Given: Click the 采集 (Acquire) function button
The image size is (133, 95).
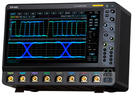Looking at the screenshot, I should (91, 20).
